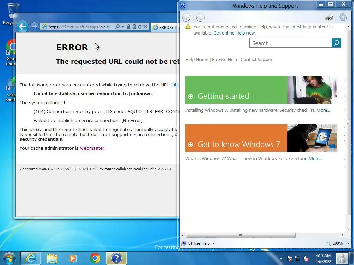This screenshot has height=265, width=354.
Task: Print the help topic with printer icon
Action: tap(329, 17)
